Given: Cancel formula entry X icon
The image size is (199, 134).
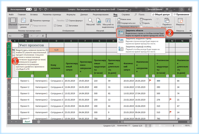Looking at the screenshot, I should (x=32, y=36).
